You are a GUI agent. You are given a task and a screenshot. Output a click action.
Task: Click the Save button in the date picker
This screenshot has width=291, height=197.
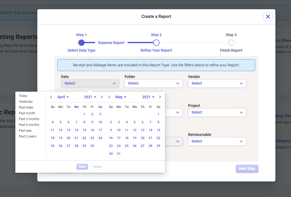point(82,166)
